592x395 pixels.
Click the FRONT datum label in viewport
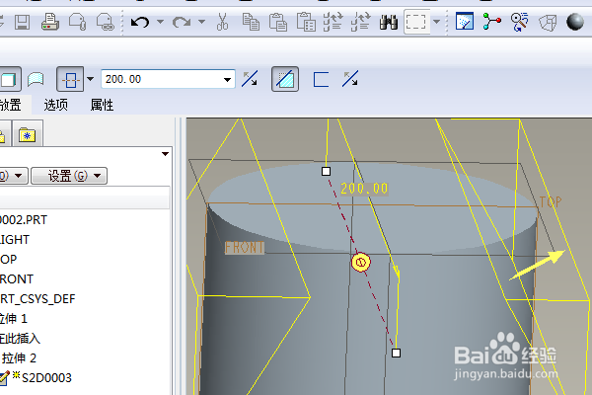click(245, 248)
